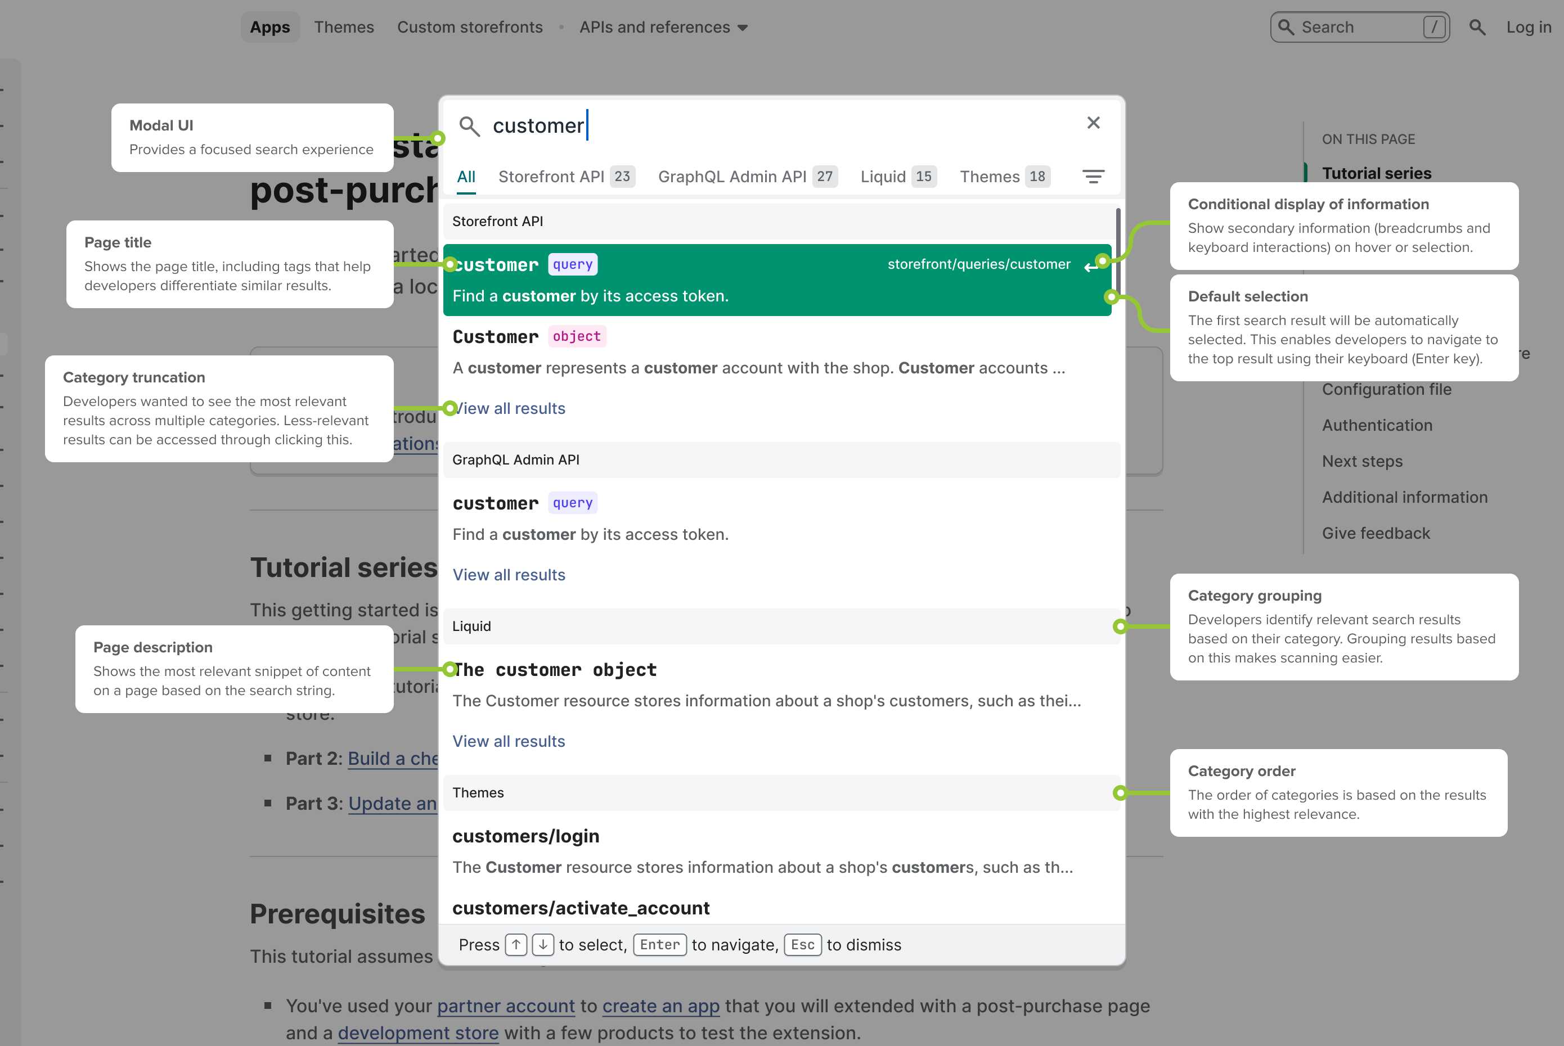Click the slash shortcut key in the Search box
The height and width of the screenshot is (1046, 1564).
click(x=1434, y=28)
